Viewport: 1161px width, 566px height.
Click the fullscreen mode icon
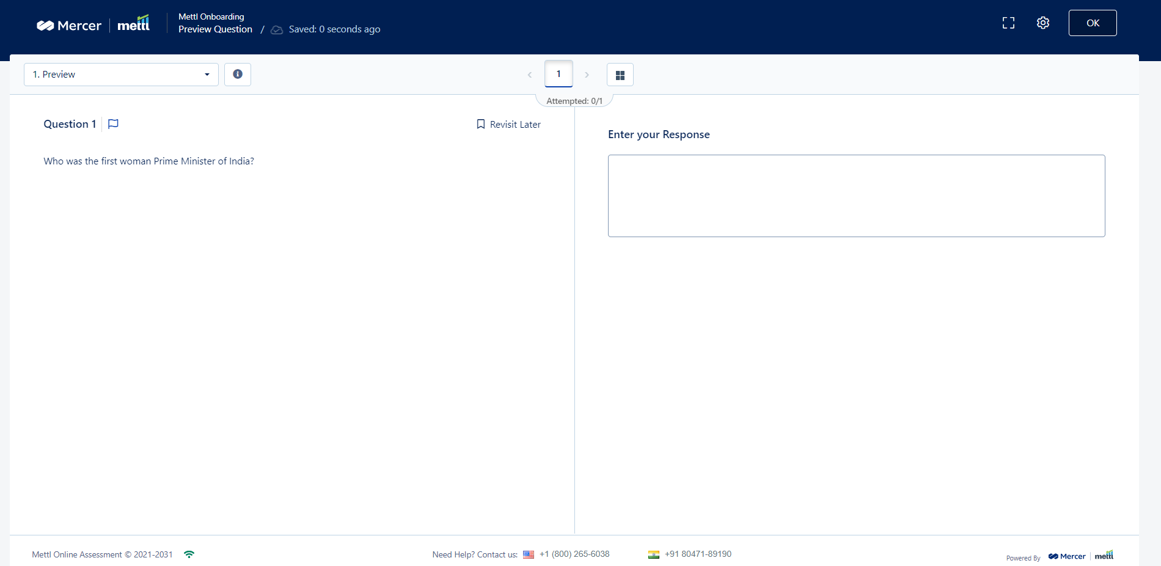click(1008, 23)
